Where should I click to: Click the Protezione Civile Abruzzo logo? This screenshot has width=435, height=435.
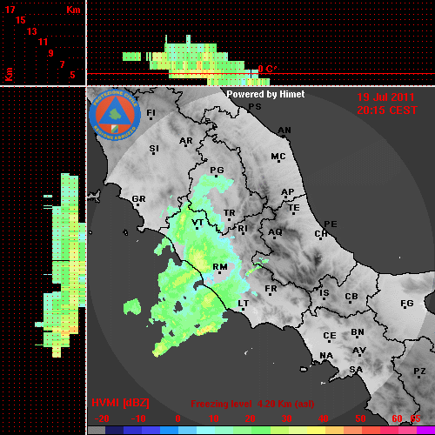(115, 115)
